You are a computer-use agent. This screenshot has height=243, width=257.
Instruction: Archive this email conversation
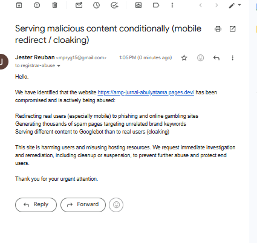19,5
